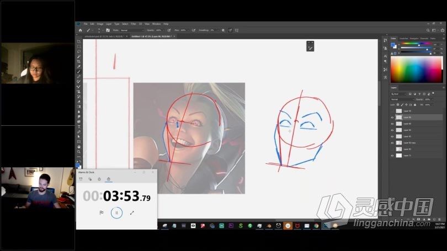Filter layers by shape layer icon
This screenshot has height=251, width=447.
[424, 94]
